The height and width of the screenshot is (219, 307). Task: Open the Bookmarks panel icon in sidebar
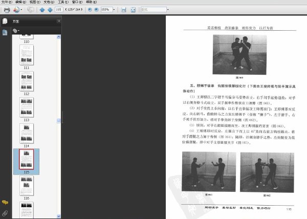coord(5,32)
